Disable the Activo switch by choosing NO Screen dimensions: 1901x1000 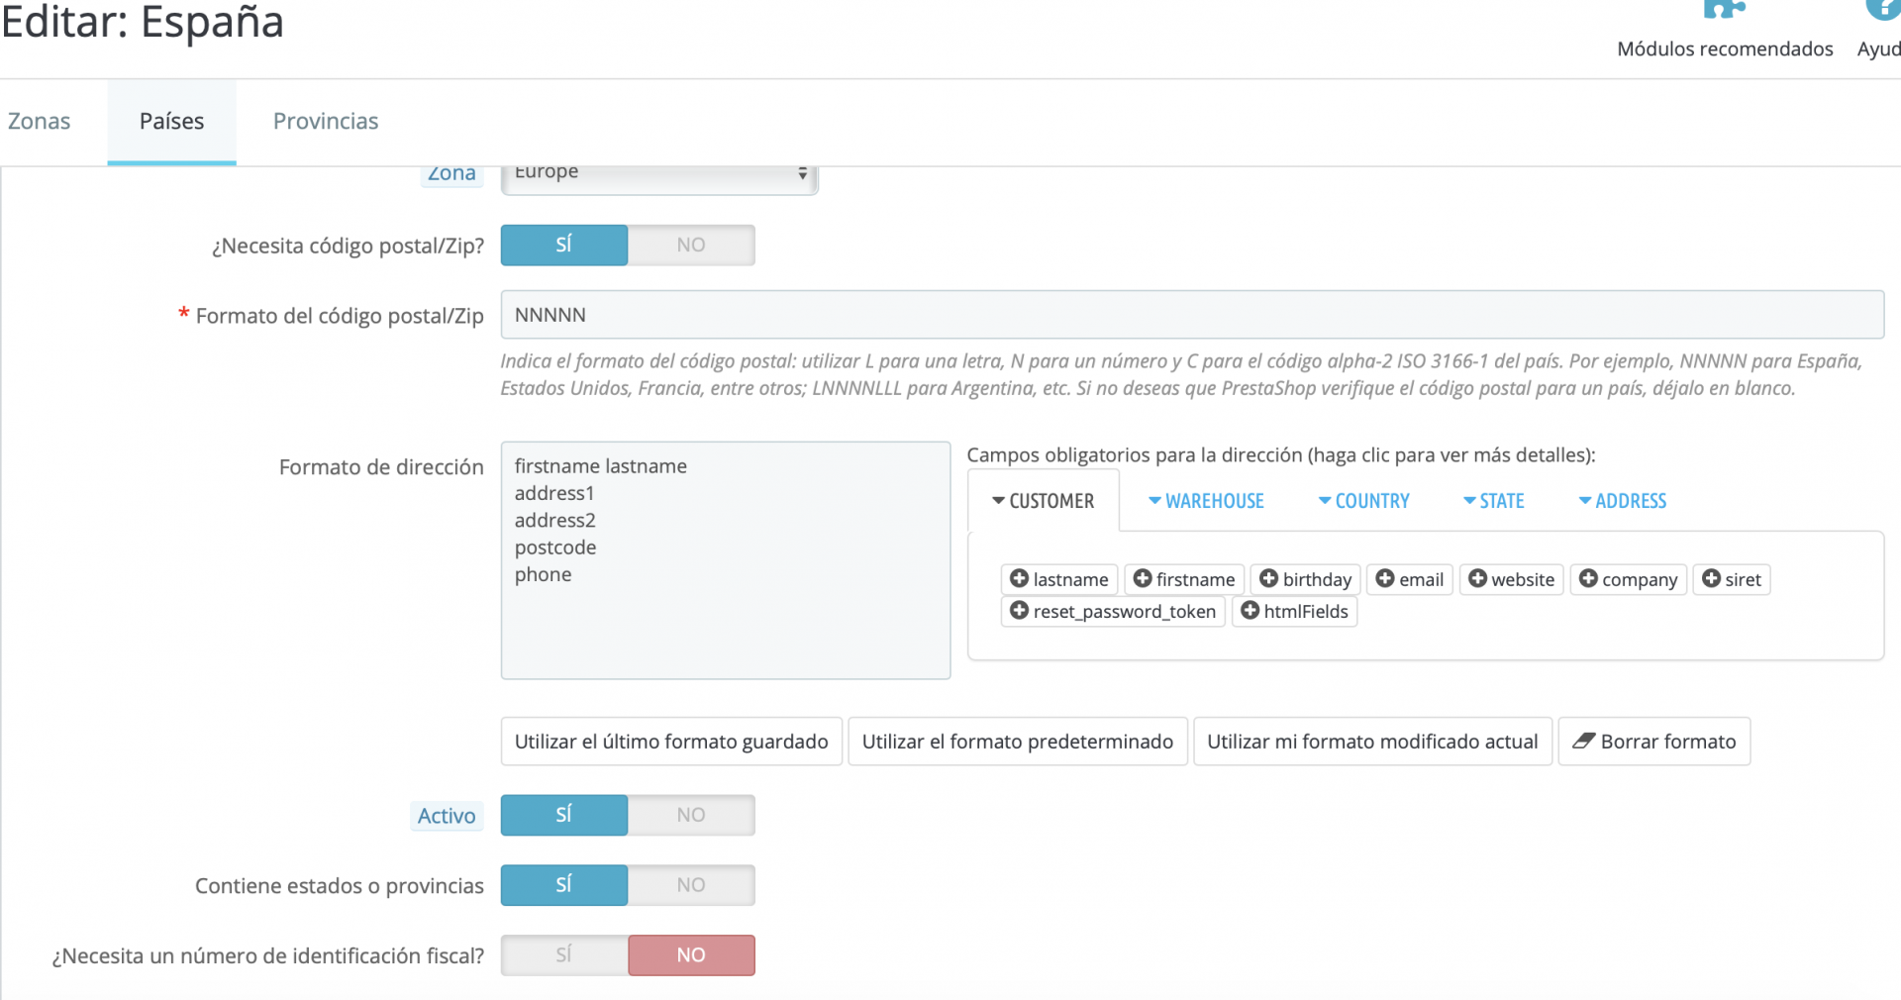(x=691, y=816)
